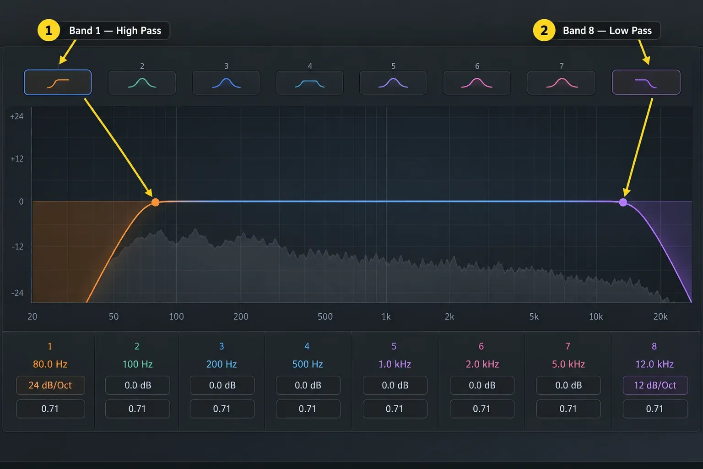The height and width of the screenshot is (469, 703).
Task: Click the 100 Hz frequency value
Action: (x=137, y=364)
